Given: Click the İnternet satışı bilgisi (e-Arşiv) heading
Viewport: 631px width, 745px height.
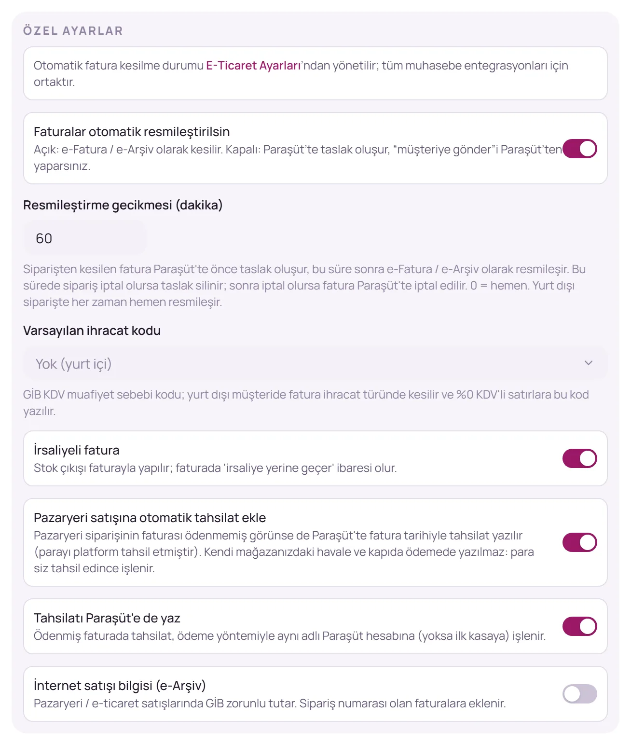Looking at the screenshot, I should [x=120, y=686].
